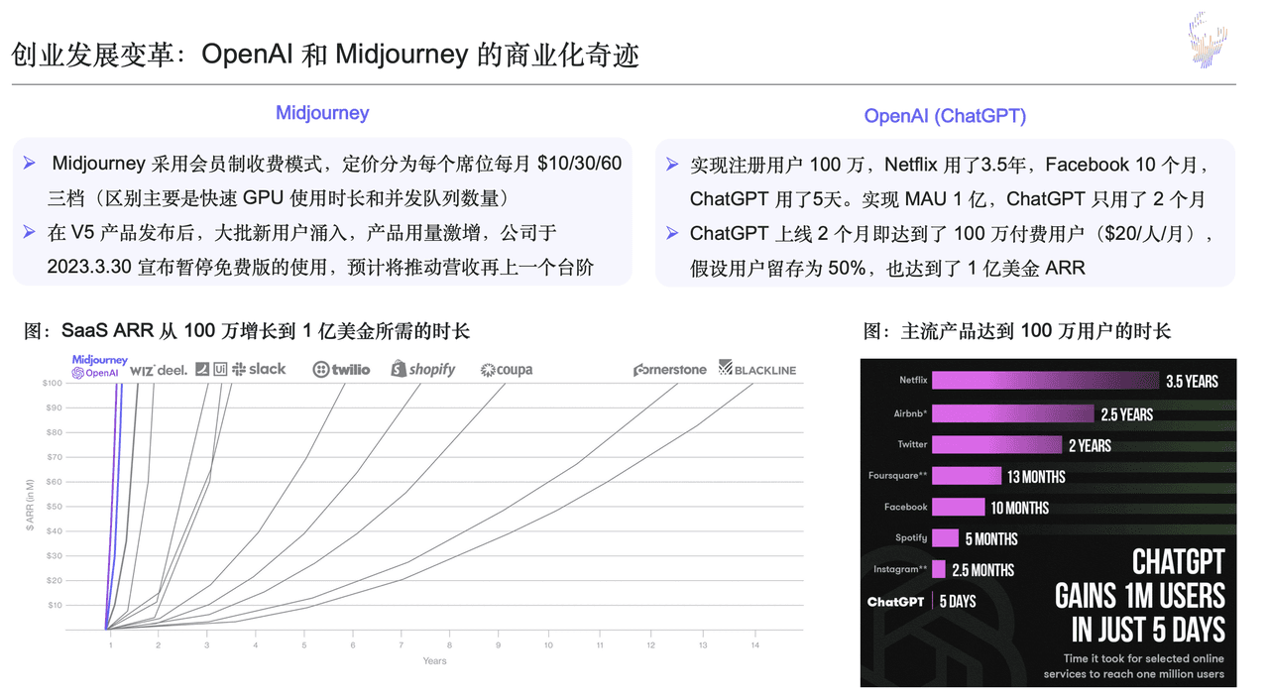Select the deel. logo
The height and width of the screenshot is (700, 1269).
click(173, 369)
